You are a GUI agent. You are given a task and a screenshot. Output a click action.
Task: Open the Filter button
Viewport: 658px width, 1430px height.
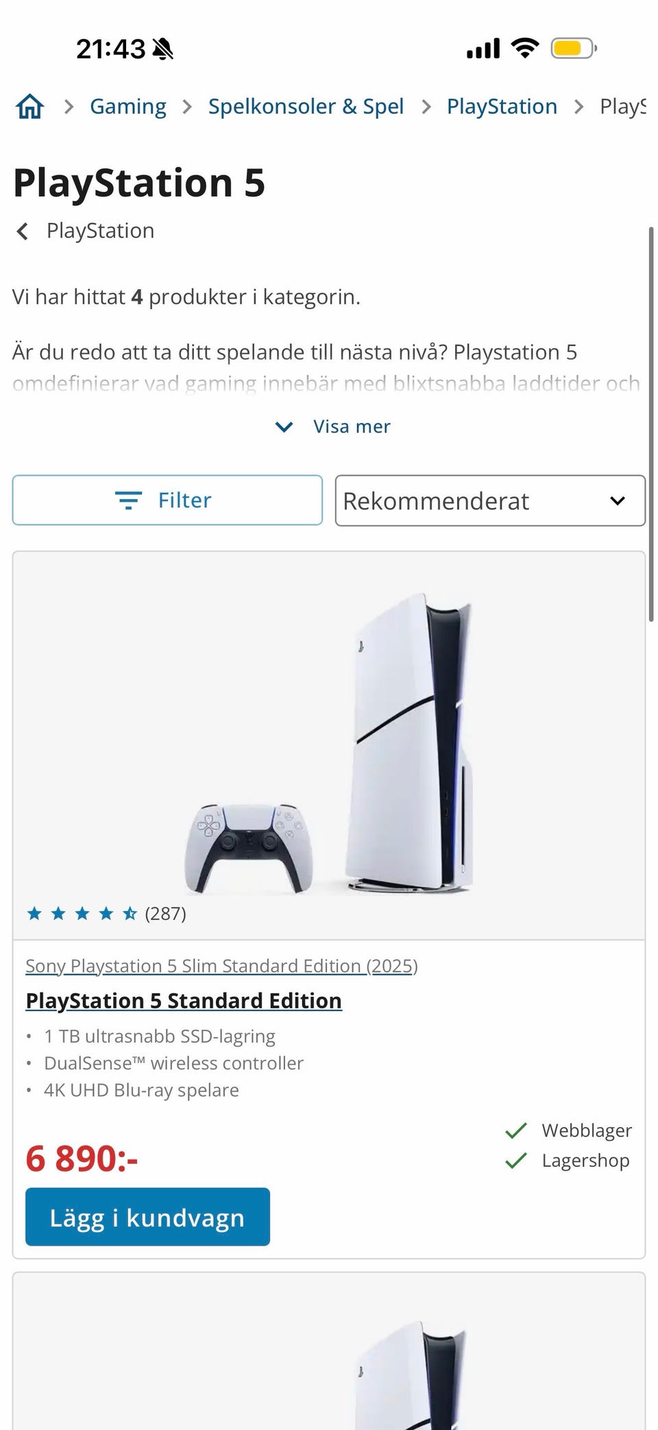[167, 500]
